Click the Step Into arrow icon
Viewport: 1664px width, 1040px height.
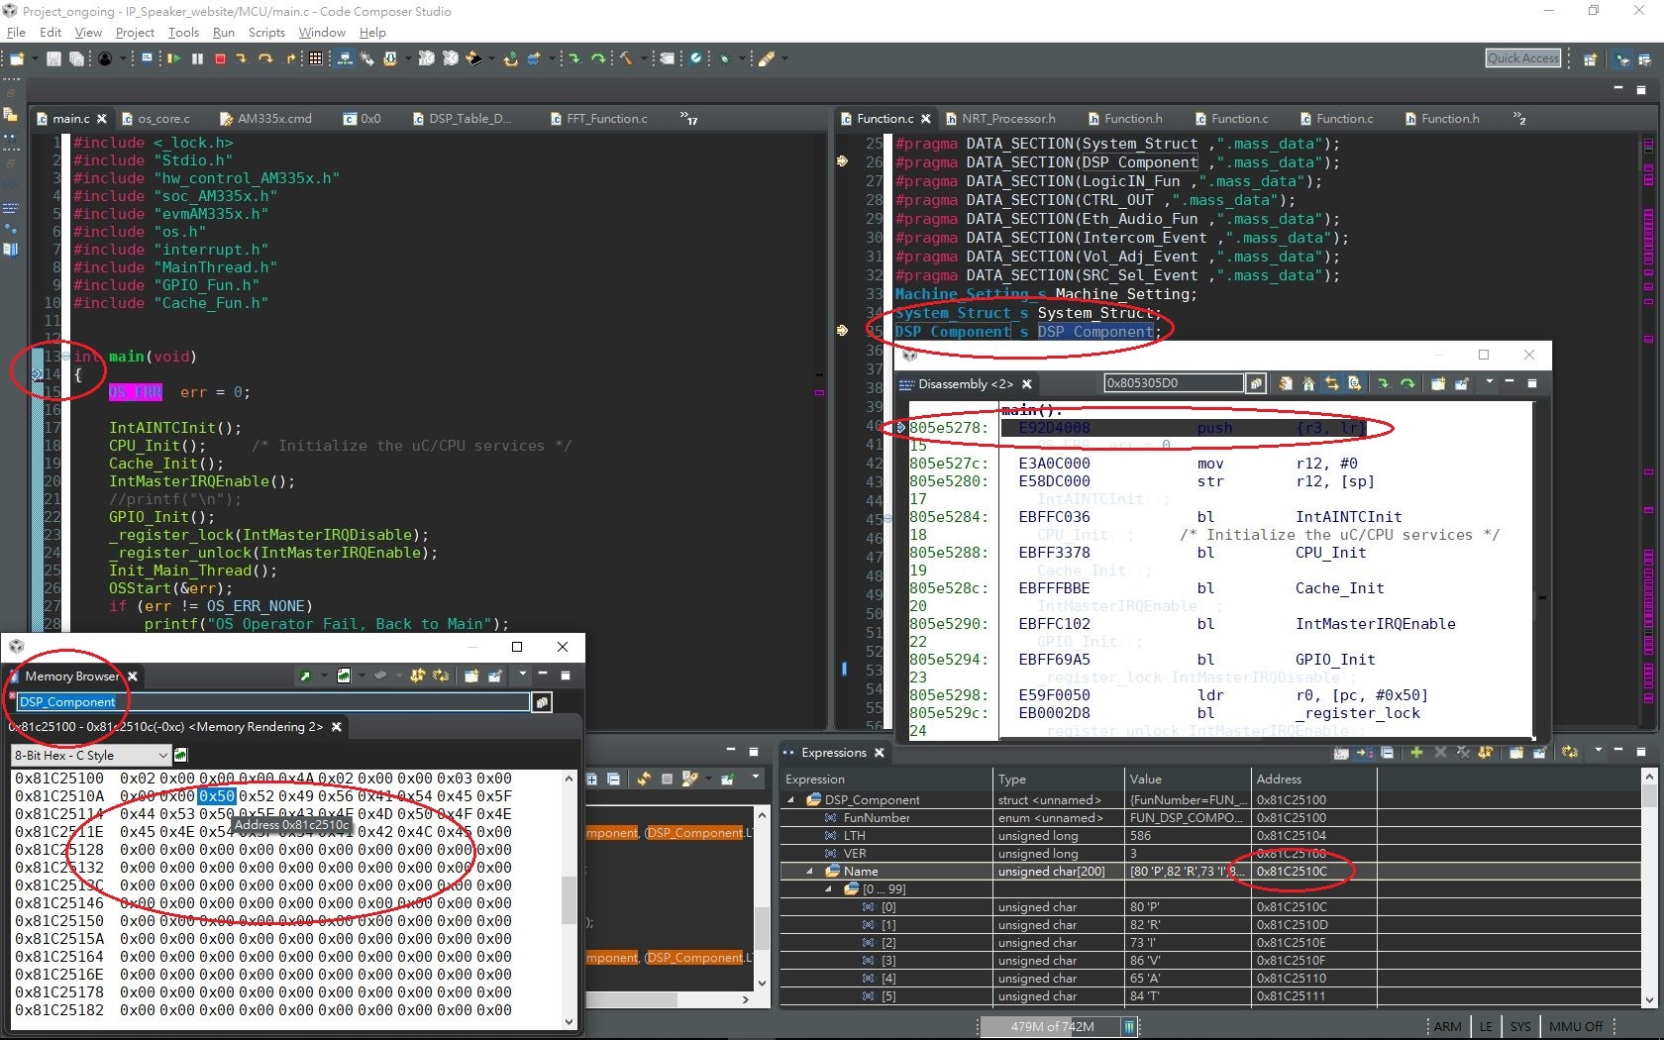tap(242, 59)
